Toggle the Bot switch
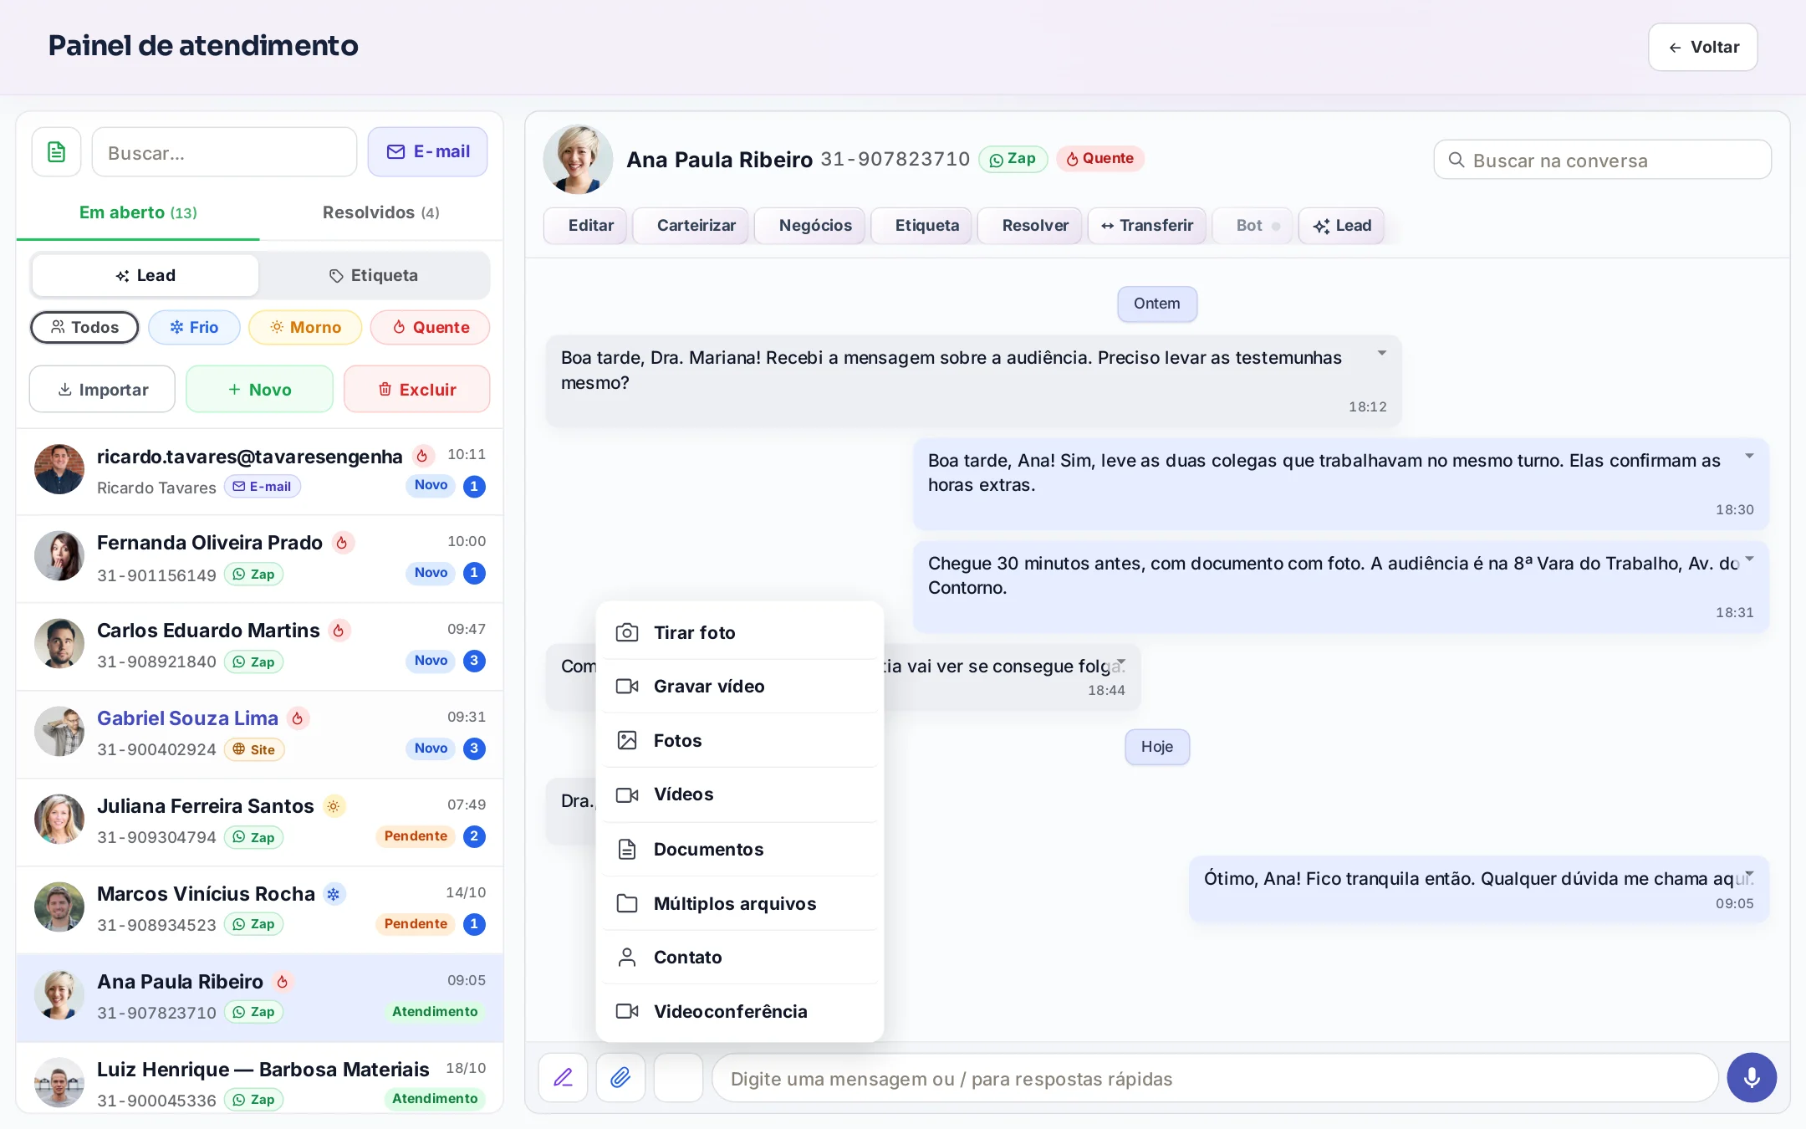The width and height of the screenshot is (1806, 1129). coord(1252,226)
